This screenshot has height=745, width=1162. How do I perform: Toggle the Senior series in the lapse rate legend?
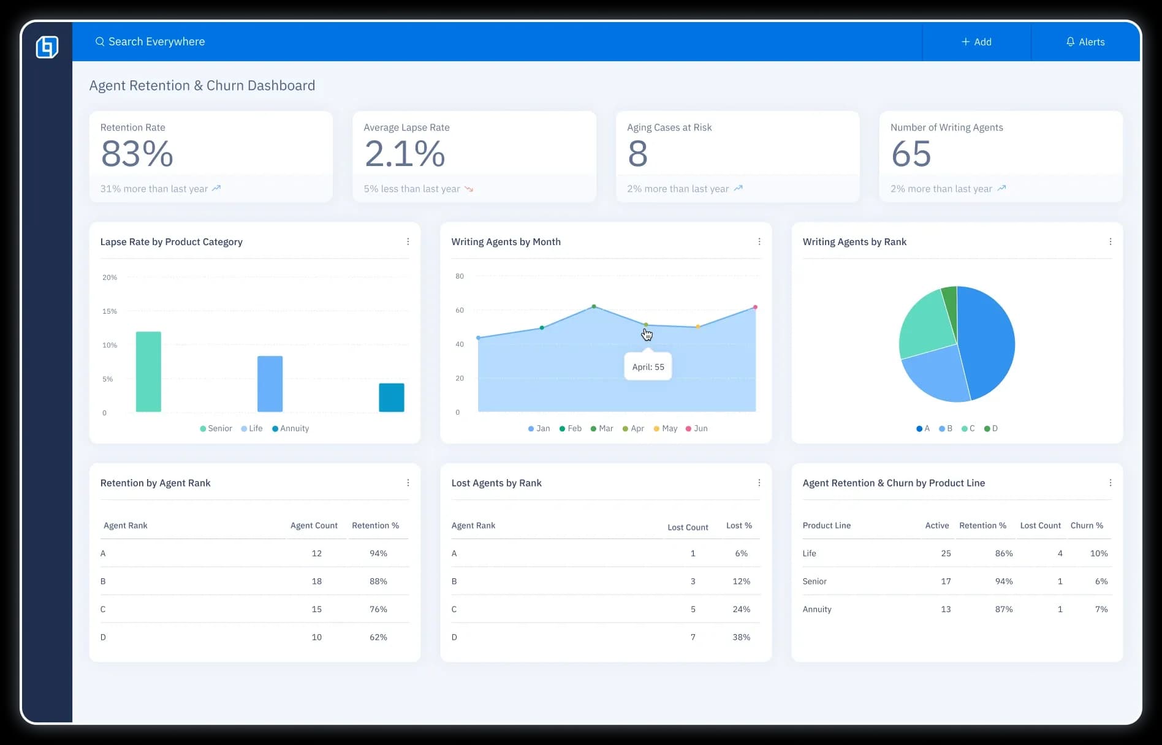(x=216, y=428)
